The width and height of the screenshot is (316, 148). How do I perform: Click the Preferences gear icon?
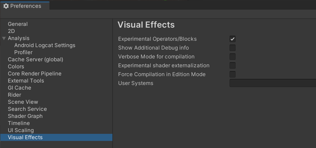pyautogui.click(x=6, y=6)
